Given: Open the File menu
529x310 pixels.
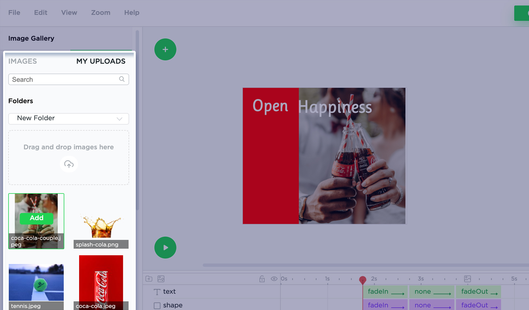Looking at the screenshot, I should (14, 12).
